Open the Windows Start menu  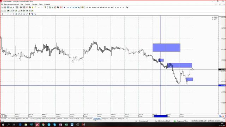[2, 125]
